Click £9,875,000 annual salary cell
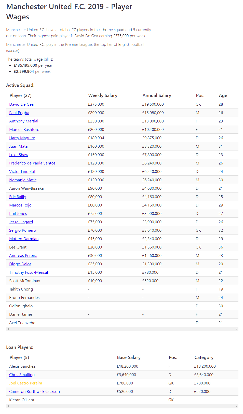The width and height of the screenshot is (243, 414). [x=152, y=138]
